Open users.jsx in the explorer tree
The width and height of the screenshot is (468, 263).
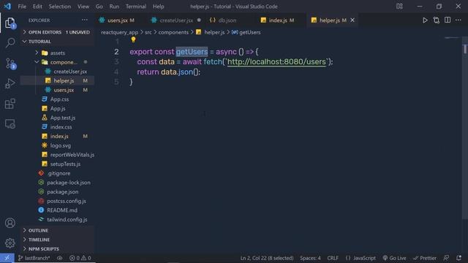click(x=57, y=90)
